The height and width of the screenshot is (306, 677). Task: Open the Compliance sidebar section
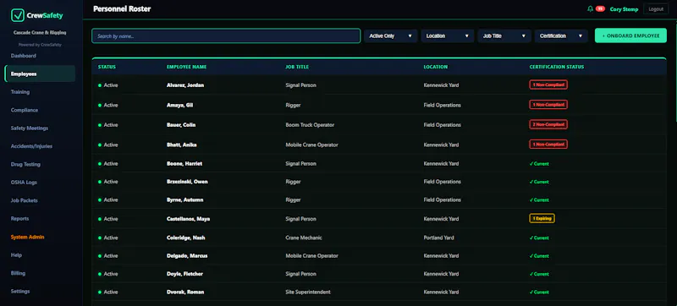pyautogui.click(x=25, y=110)
